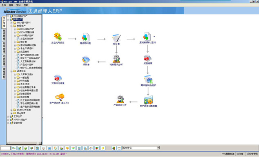Click the yellow bell icon in bottom toolbar

(x=103, y=148)
